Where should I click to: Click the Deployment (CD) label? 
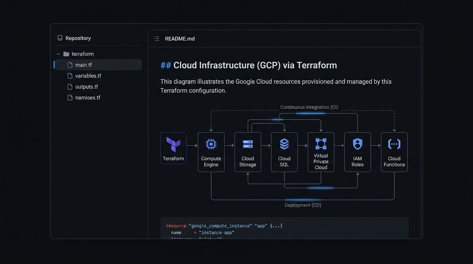pos(303,205)
